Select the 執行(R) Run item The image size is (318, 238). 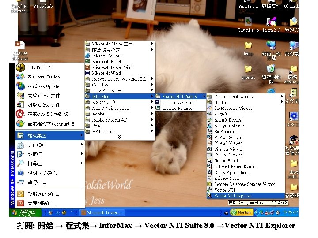pos(50,182)
